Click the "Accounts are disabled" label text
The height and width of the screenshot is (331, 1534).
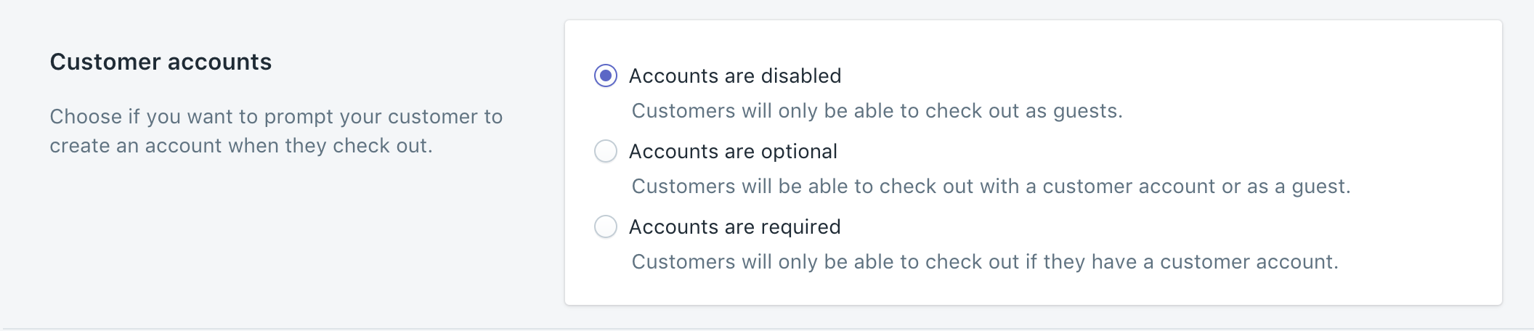click(x=734, y=75)
